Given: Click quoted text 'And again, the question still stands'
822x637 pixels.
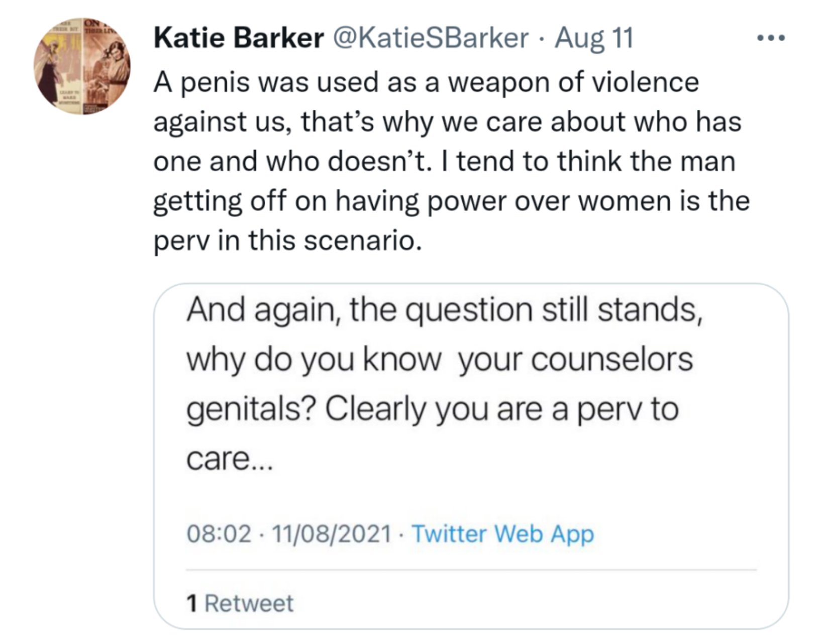Looking at the screenshot, I should (x=444, y=309).
